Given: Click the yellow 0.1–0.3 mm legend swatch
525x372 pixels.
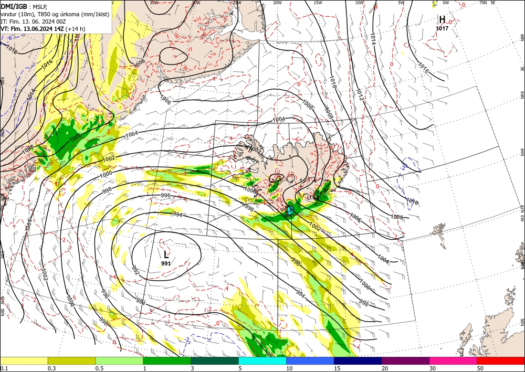Looking at the screenshot, I should (24, 360).
